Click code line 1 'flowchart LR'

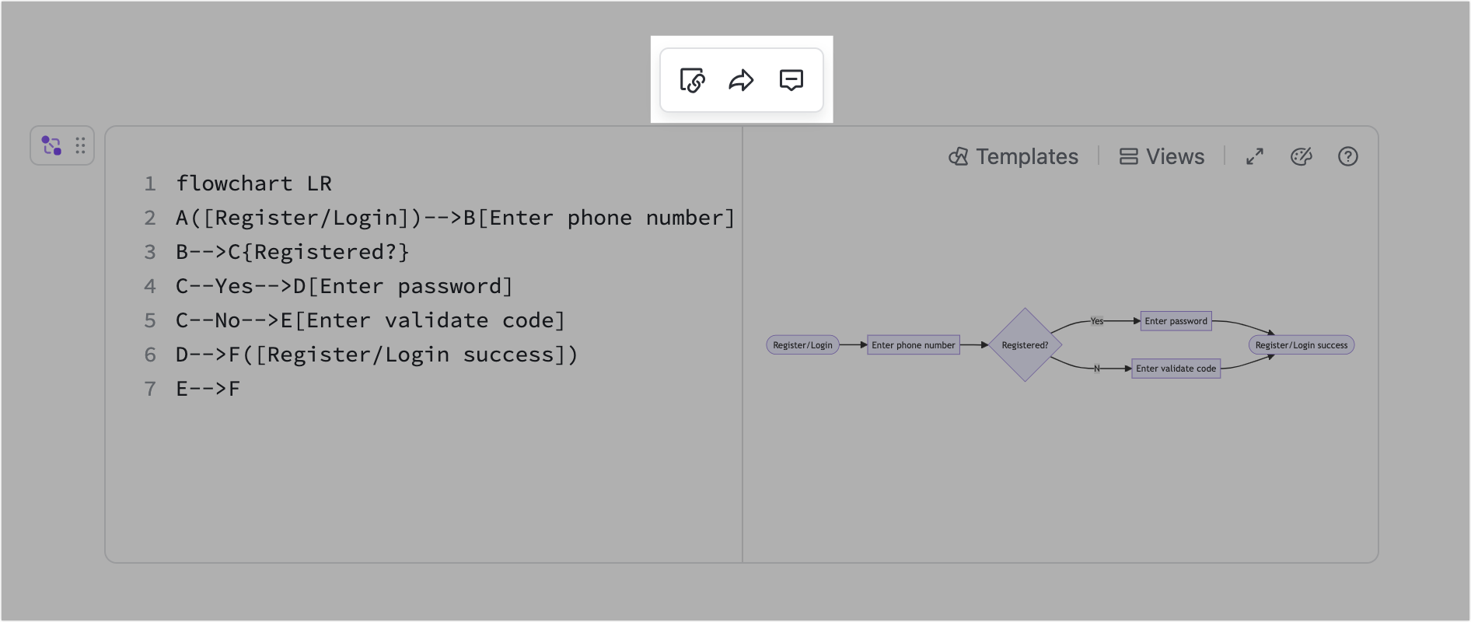click(x=253, y=183)
